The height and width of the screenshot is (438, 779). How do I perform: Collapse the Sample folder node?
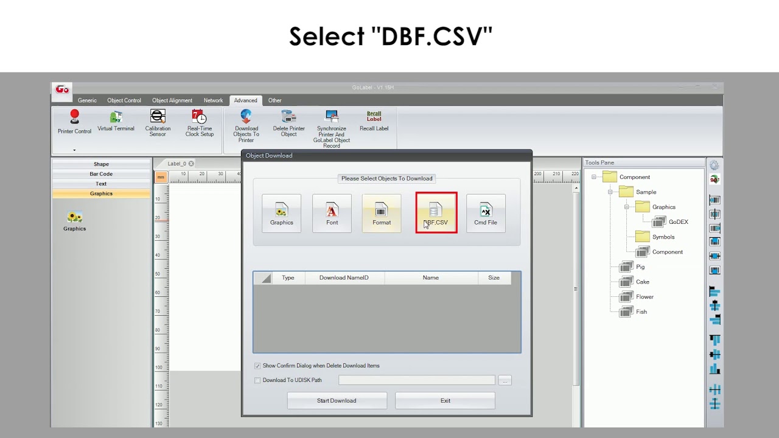[x=610, y=192]
